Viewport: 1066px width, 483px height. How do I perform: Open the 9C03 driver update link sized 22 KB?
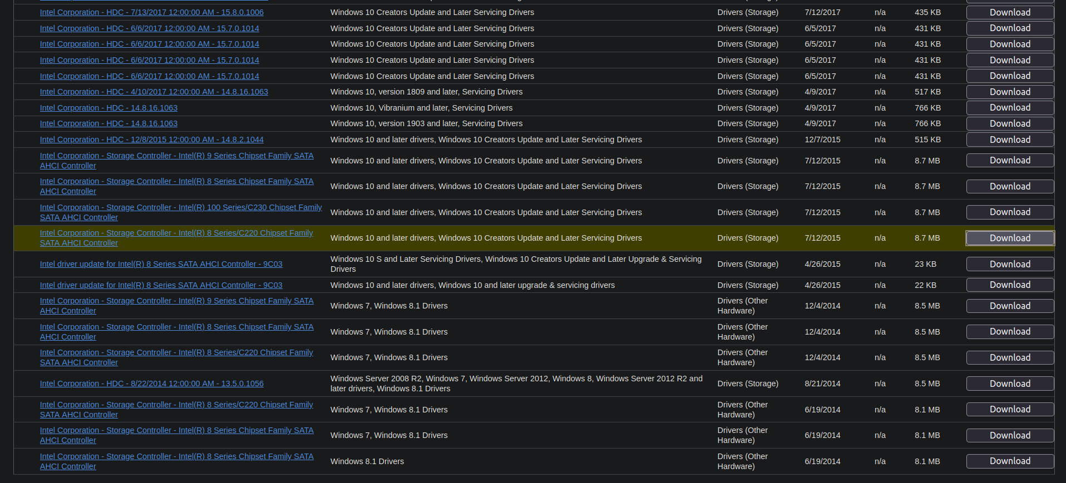pos(161,285)
